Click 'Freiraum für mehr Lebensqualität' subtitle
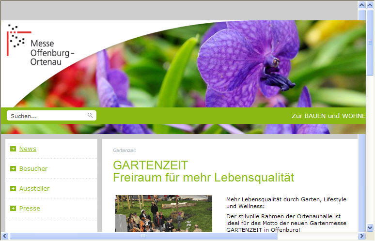 tap(203, 178)
